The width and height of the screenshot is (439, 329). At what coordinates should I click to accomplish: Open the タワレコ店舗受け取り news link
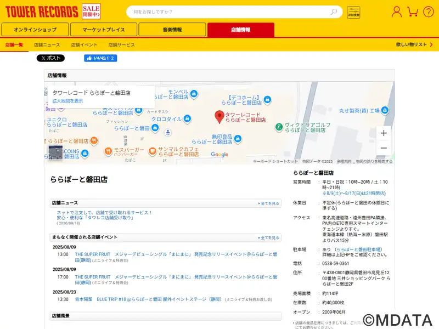coord(104,215)
